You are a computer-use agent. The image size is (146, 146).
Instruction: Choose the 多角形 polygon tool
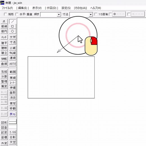pos(4,59)
